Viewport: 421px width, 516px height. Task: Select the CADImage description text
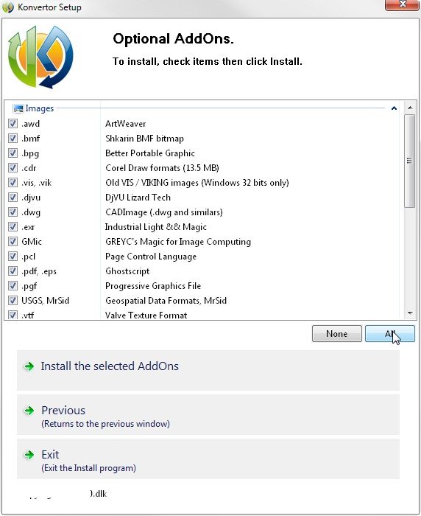pos(164,212)
